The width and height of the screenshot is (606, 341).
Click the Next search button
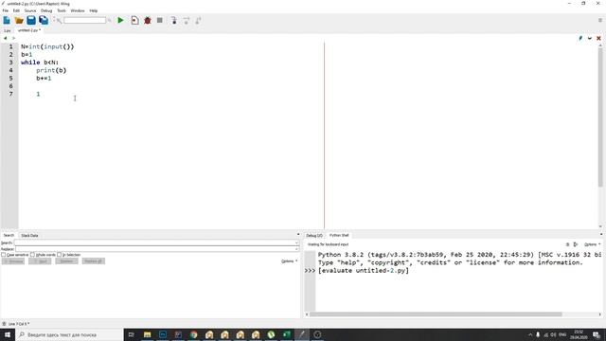click(x=40, y=261)
